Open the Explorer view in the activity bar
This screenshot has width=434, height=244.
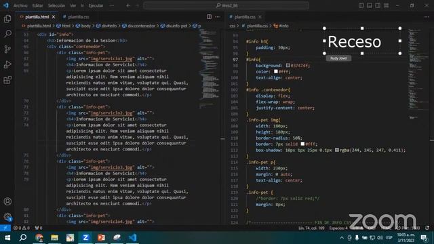coord(7,19)
